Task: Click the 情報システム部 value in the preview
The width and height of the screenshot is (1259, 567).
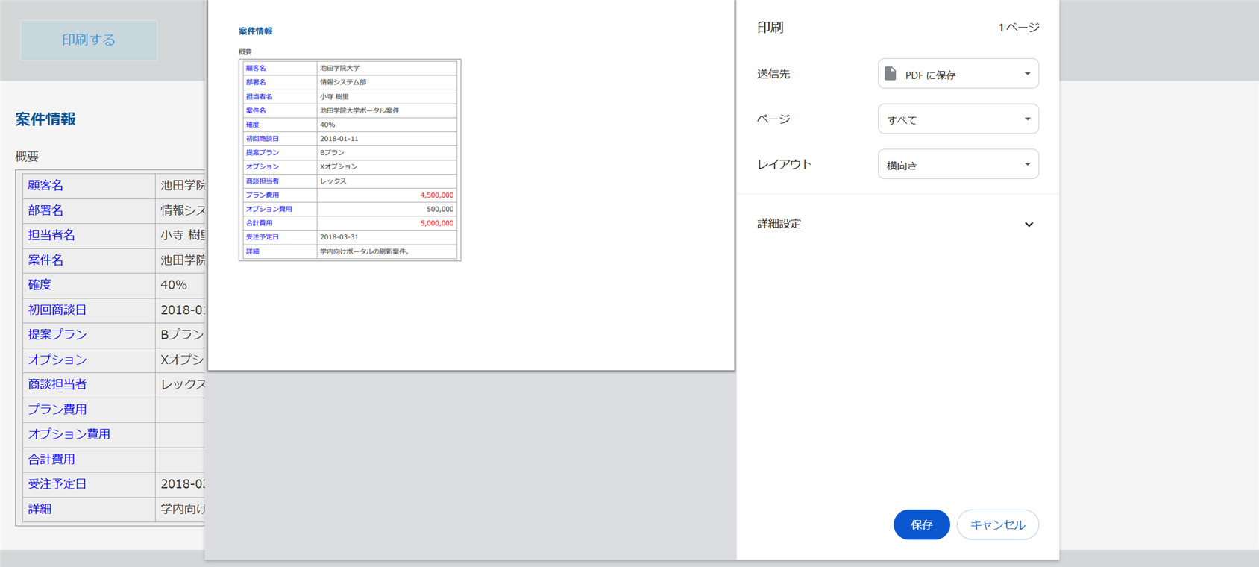Action: (x=343, y=82)
